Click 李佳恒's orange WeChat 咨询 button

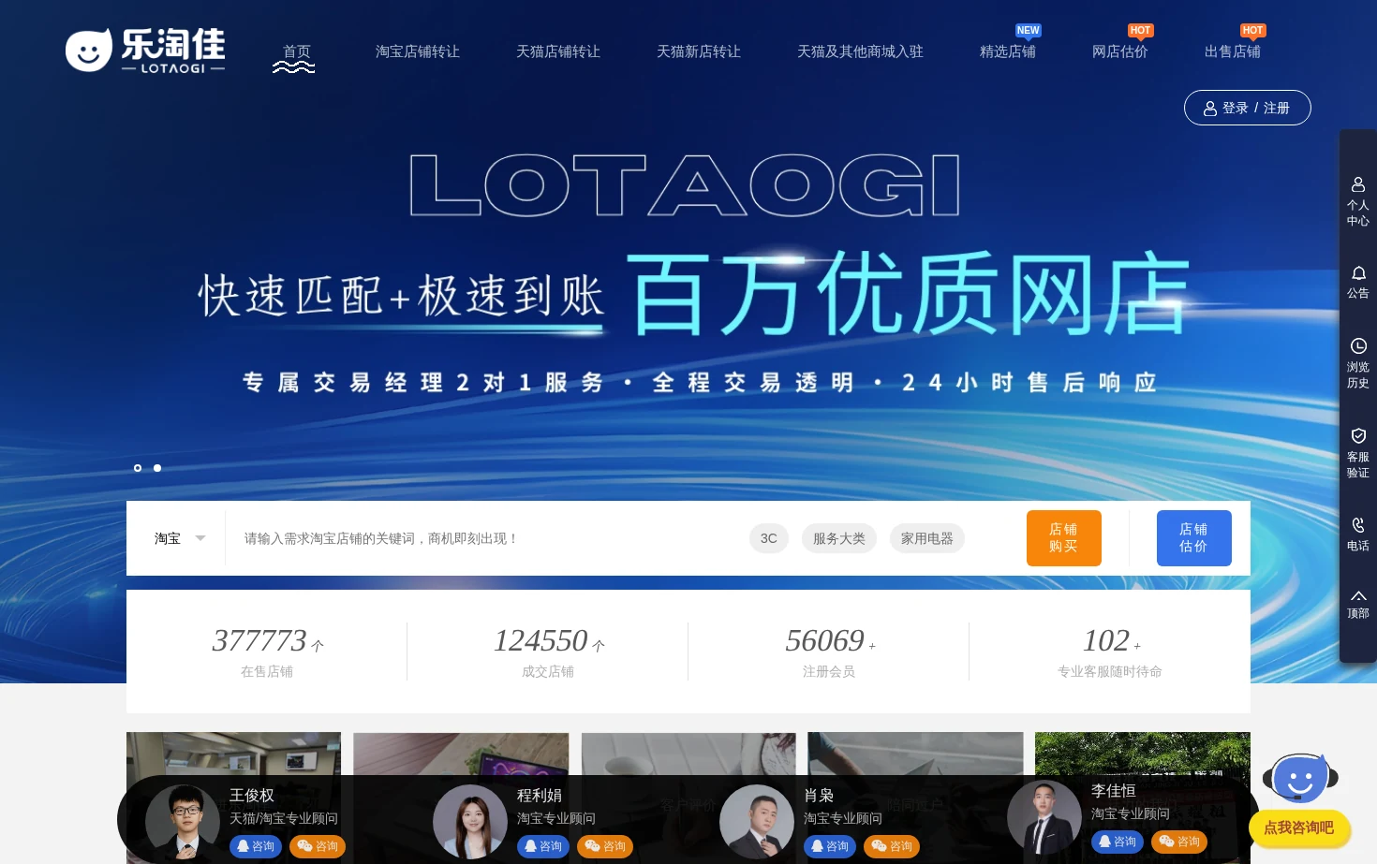coord(1179,842)
